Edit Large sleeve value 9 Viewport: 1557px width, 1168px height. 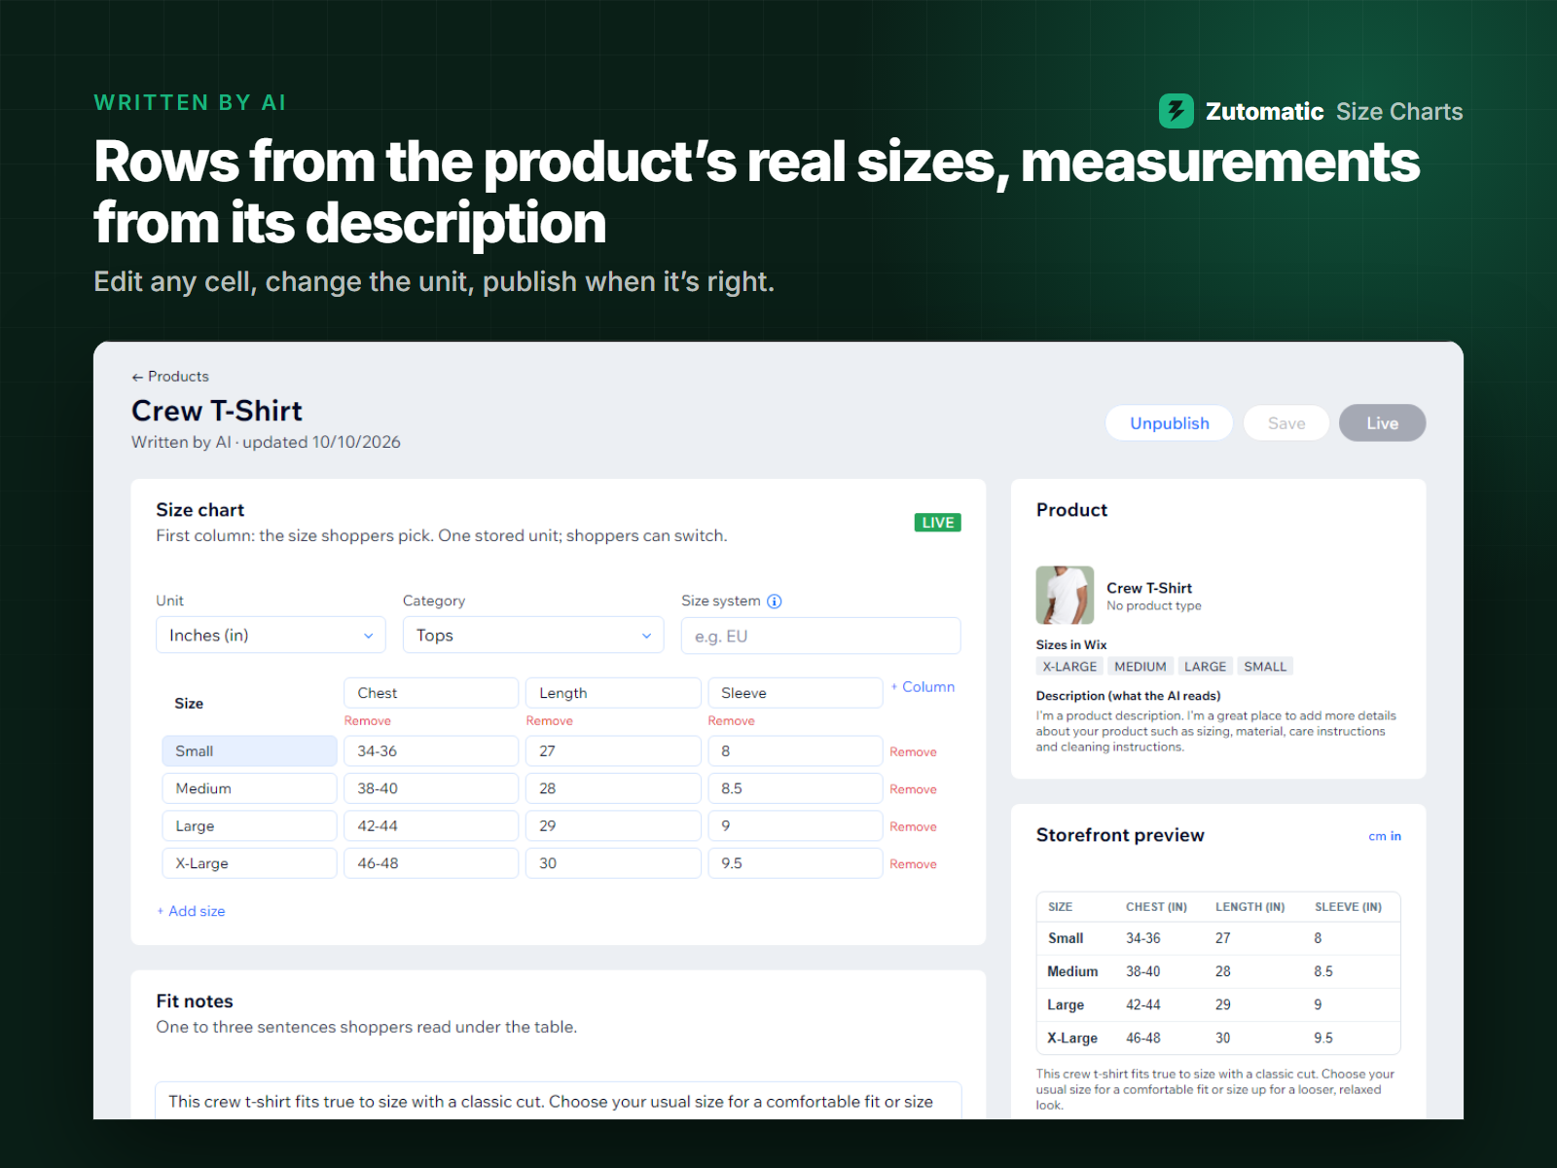click(795, 826)
